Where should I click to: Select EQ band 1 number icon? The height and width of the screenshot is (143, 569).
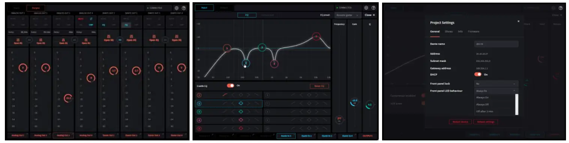[x=199, y=96]
